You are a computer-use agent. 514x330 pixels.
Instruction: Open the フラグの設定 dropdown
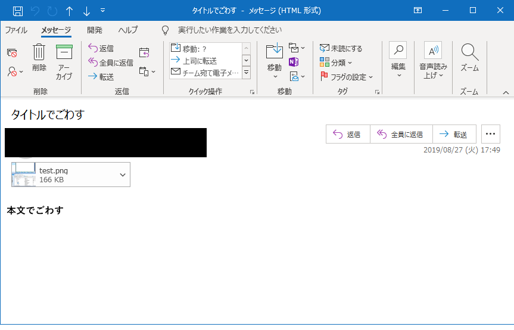pos(347,77)
